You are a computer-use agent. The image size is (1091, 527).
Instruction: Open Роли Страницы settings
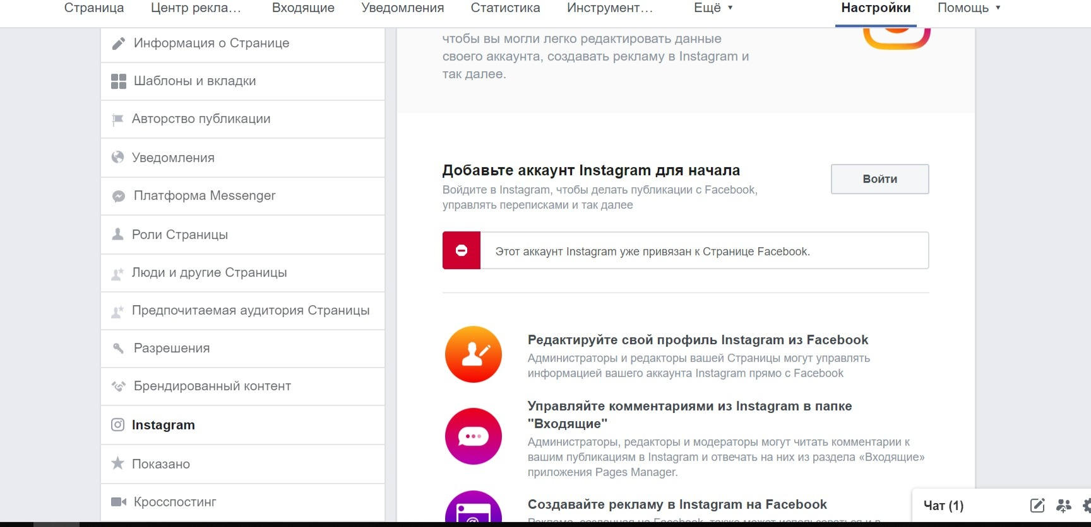pyautogui.click(x=242, y=235)
